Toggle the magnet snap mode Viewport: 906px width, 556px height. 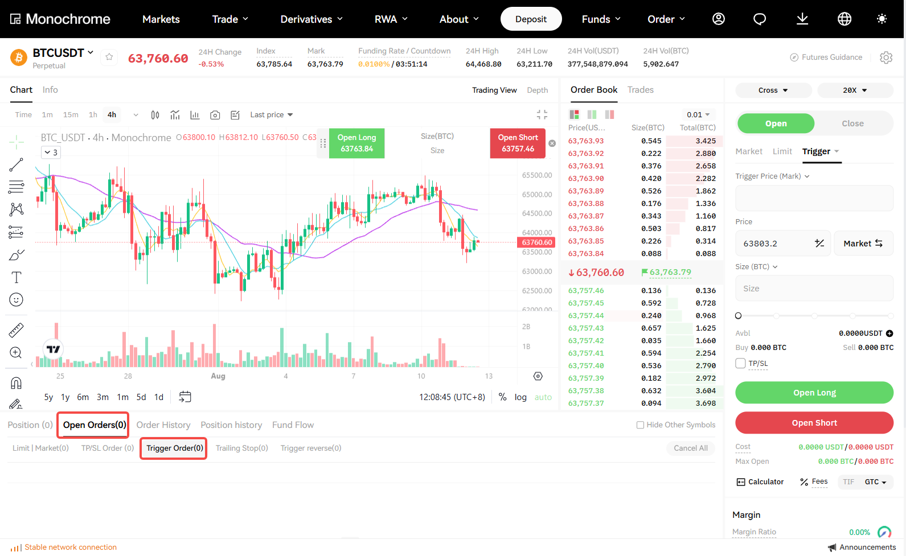pos(16,383)
